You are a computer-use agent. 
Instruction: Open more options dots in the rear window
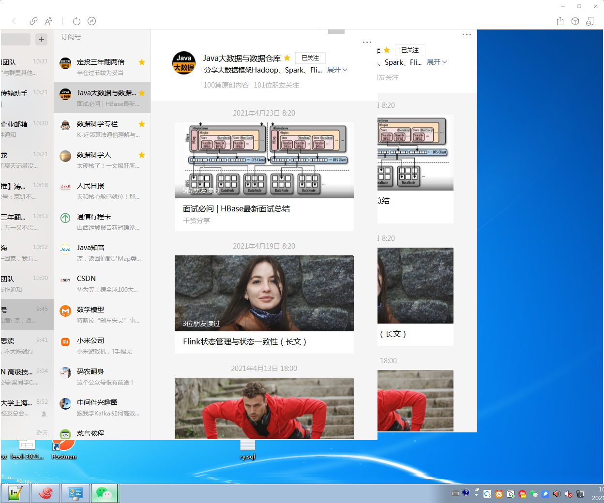click(467, 34)
